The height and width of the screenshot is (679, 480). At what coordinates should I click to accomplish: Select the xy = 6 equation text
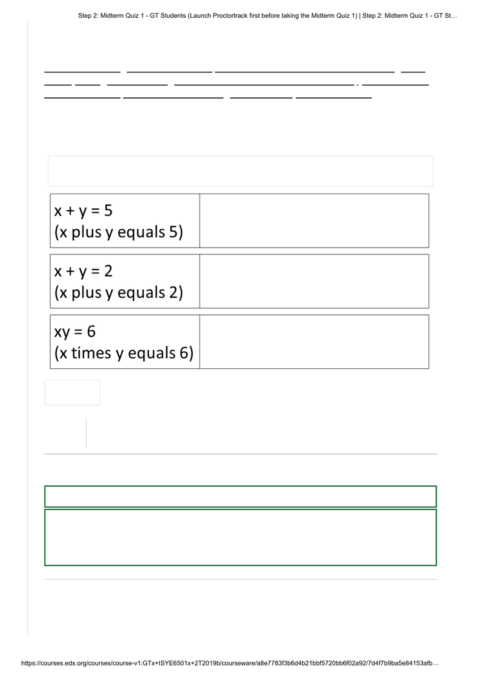coord(75,332)
